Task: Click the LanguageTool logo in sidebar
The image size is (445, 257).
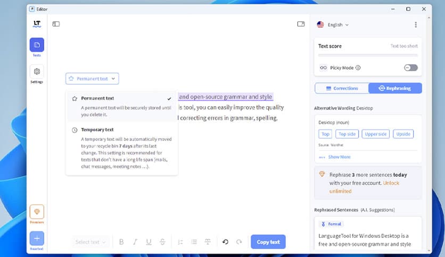Action: click(37, 24)
